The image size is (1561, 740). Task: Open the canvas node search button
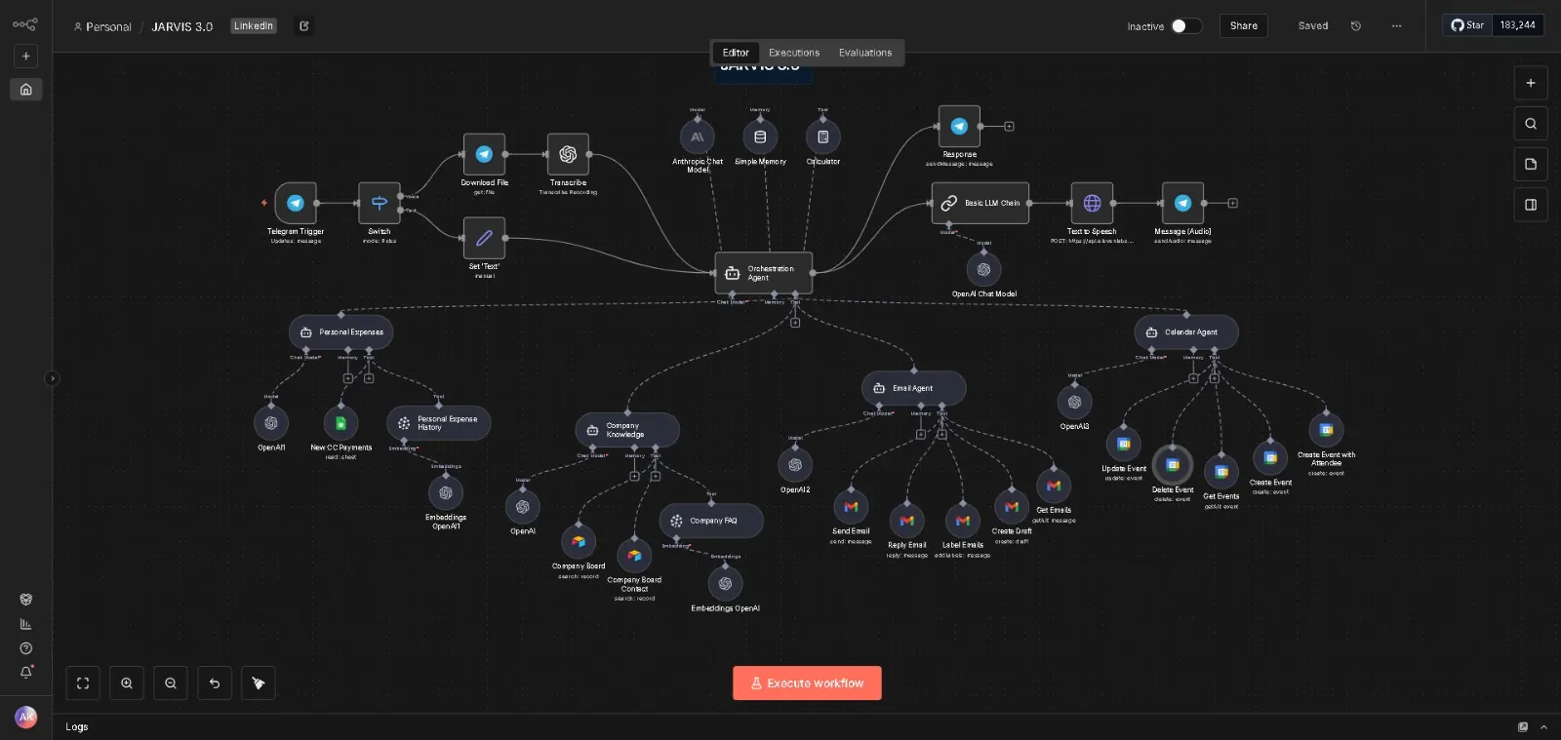[x=1531, y=124]
